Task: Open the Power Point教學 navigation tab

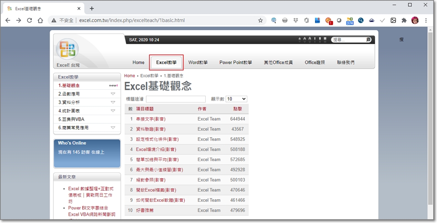Action: coord(235,62)
